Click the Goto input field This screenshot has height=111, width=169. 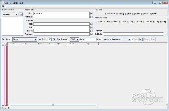[91, 39]
